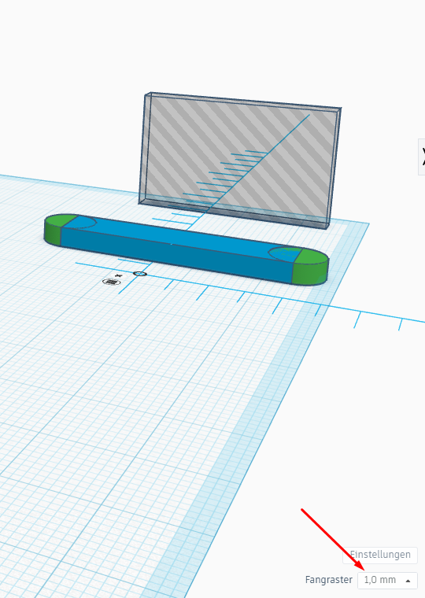
Task: Click the Fangraster label text
Action: pos(328,580)
